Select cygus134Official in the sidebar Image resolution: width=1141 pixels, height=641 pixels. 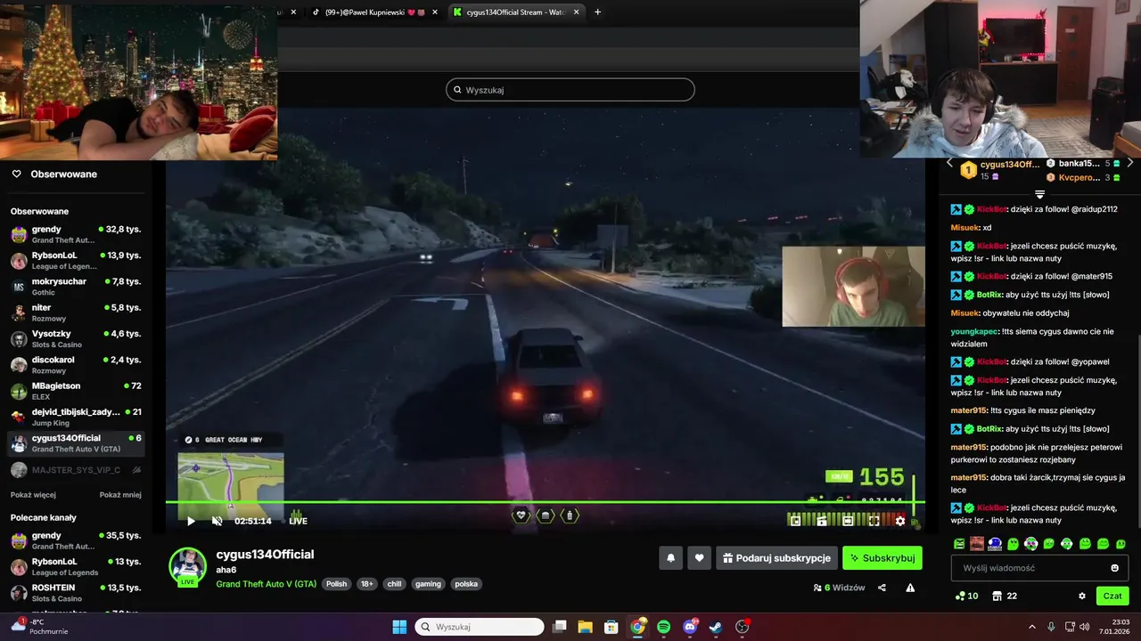click(76, 442)
